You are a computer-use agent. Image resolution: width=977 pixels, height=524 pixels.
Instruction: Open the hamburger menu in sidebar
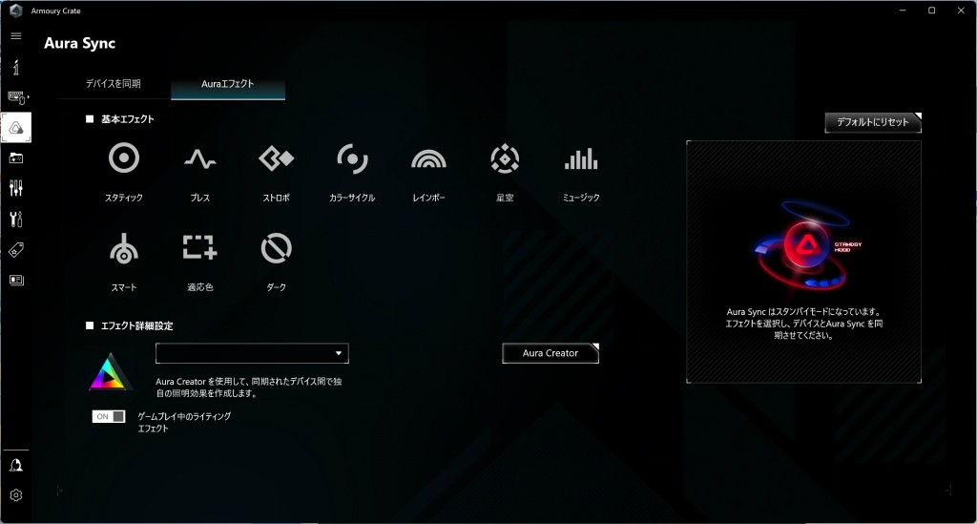point(16,36)
